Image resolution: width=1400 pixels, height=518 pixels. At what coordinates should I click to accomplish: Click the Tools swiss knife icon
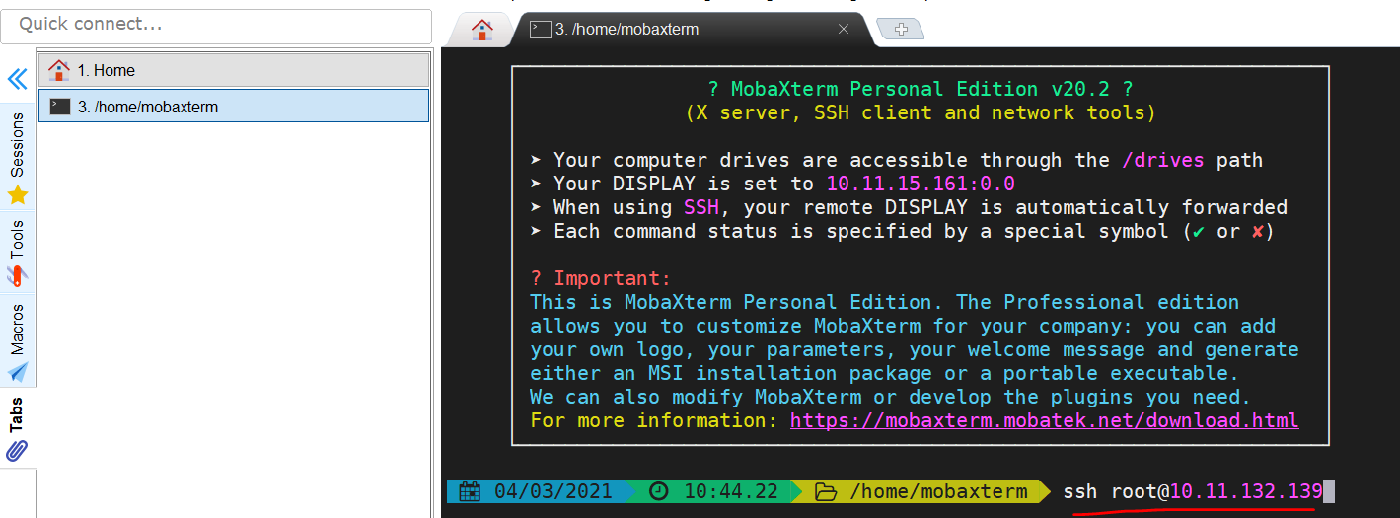[18, 275]
